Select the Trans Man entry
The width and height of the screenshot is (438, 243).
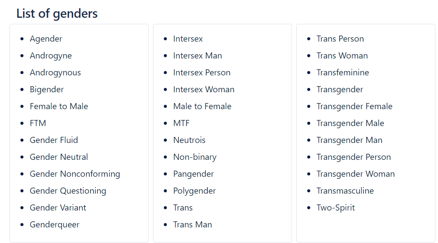(x=192, y=225)
